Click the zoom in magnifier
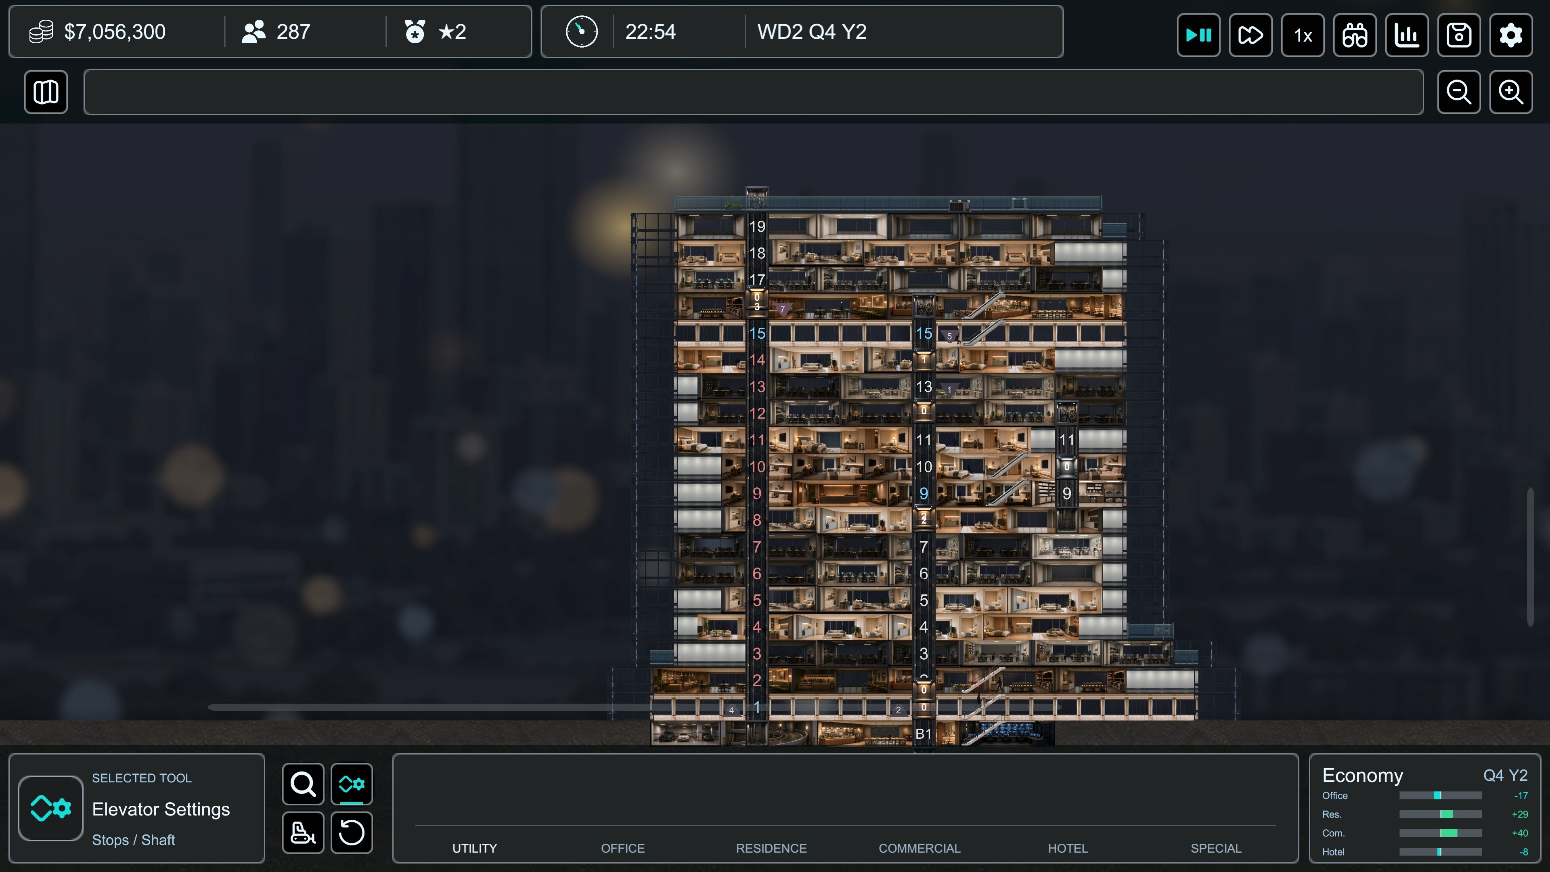 click(x=1511, y=92)
